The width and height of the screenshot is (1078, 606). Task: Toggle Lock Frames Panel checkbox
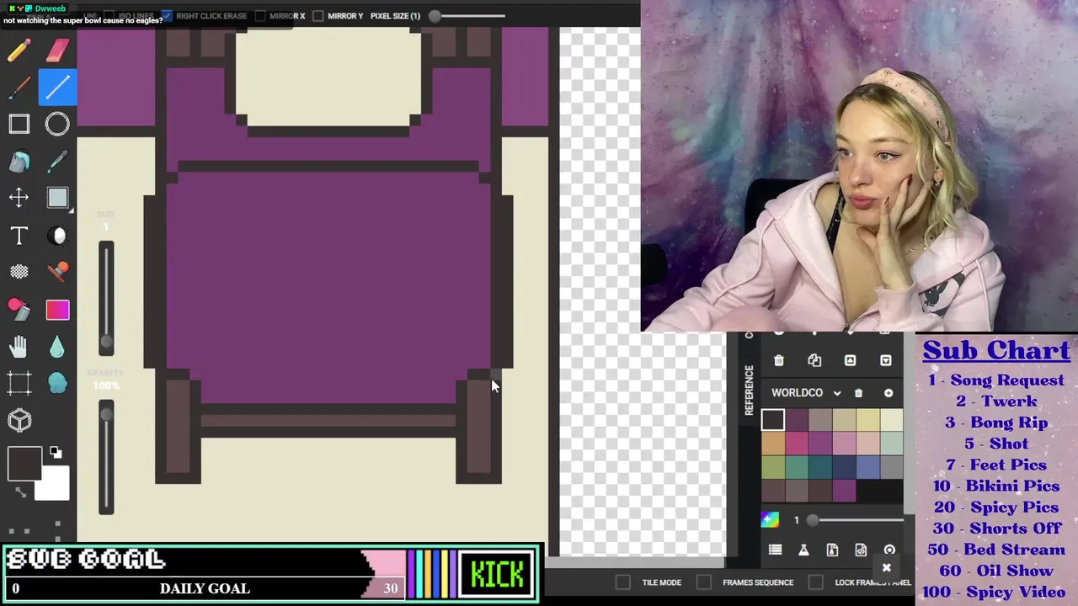click(x=815, y=582)
